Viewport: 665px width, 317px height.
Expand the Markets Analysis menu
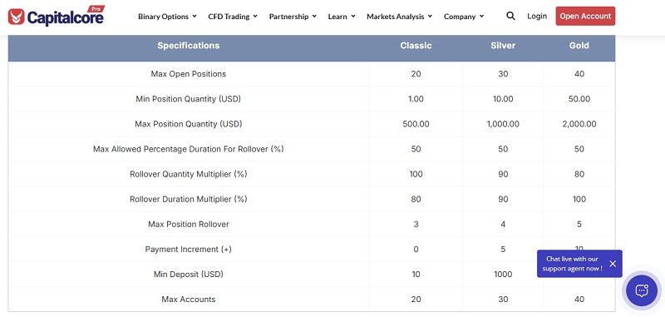pos(399,17)
